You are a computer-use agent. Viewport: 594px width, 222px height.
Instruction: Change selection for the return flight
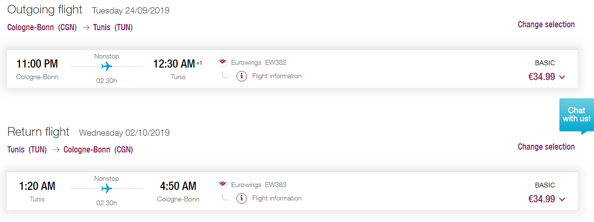(x=546, y=147)
